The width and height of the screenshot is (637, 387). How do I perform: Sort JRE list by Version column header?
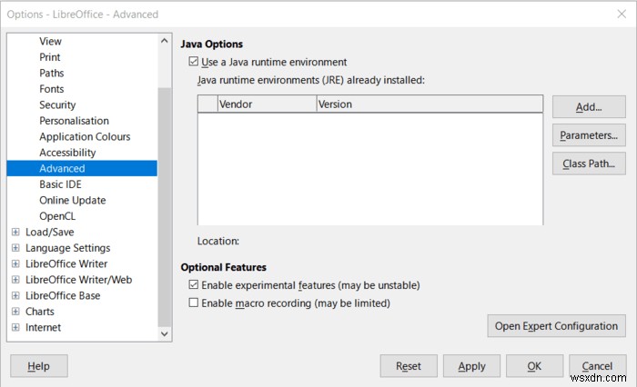pyautogui.click(x=430, y=104)
